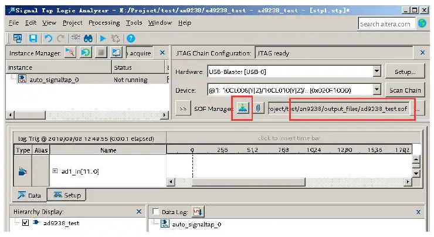Close the Data Log panel
Viewport: 434px width, 237px height.
pyautogui.click(x=418, y=212)
